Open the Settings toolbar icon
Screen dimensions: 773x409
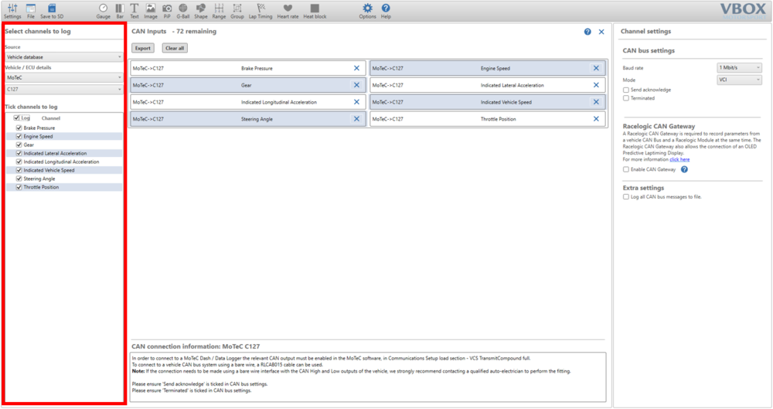pyautogui.click(x=12, y=11)
